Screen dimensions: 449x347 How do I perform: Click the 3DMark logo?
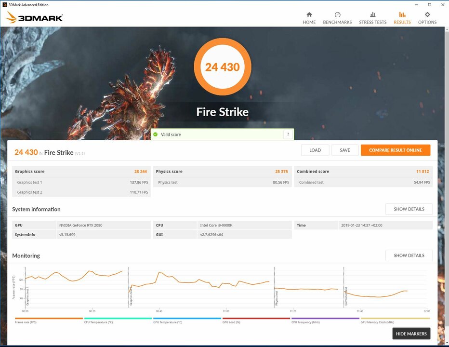point(34,17)
